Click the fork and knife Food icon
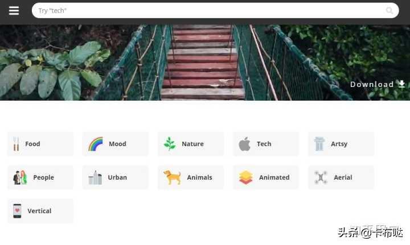This screenshot has height=245, width=410. click(16, 144)
